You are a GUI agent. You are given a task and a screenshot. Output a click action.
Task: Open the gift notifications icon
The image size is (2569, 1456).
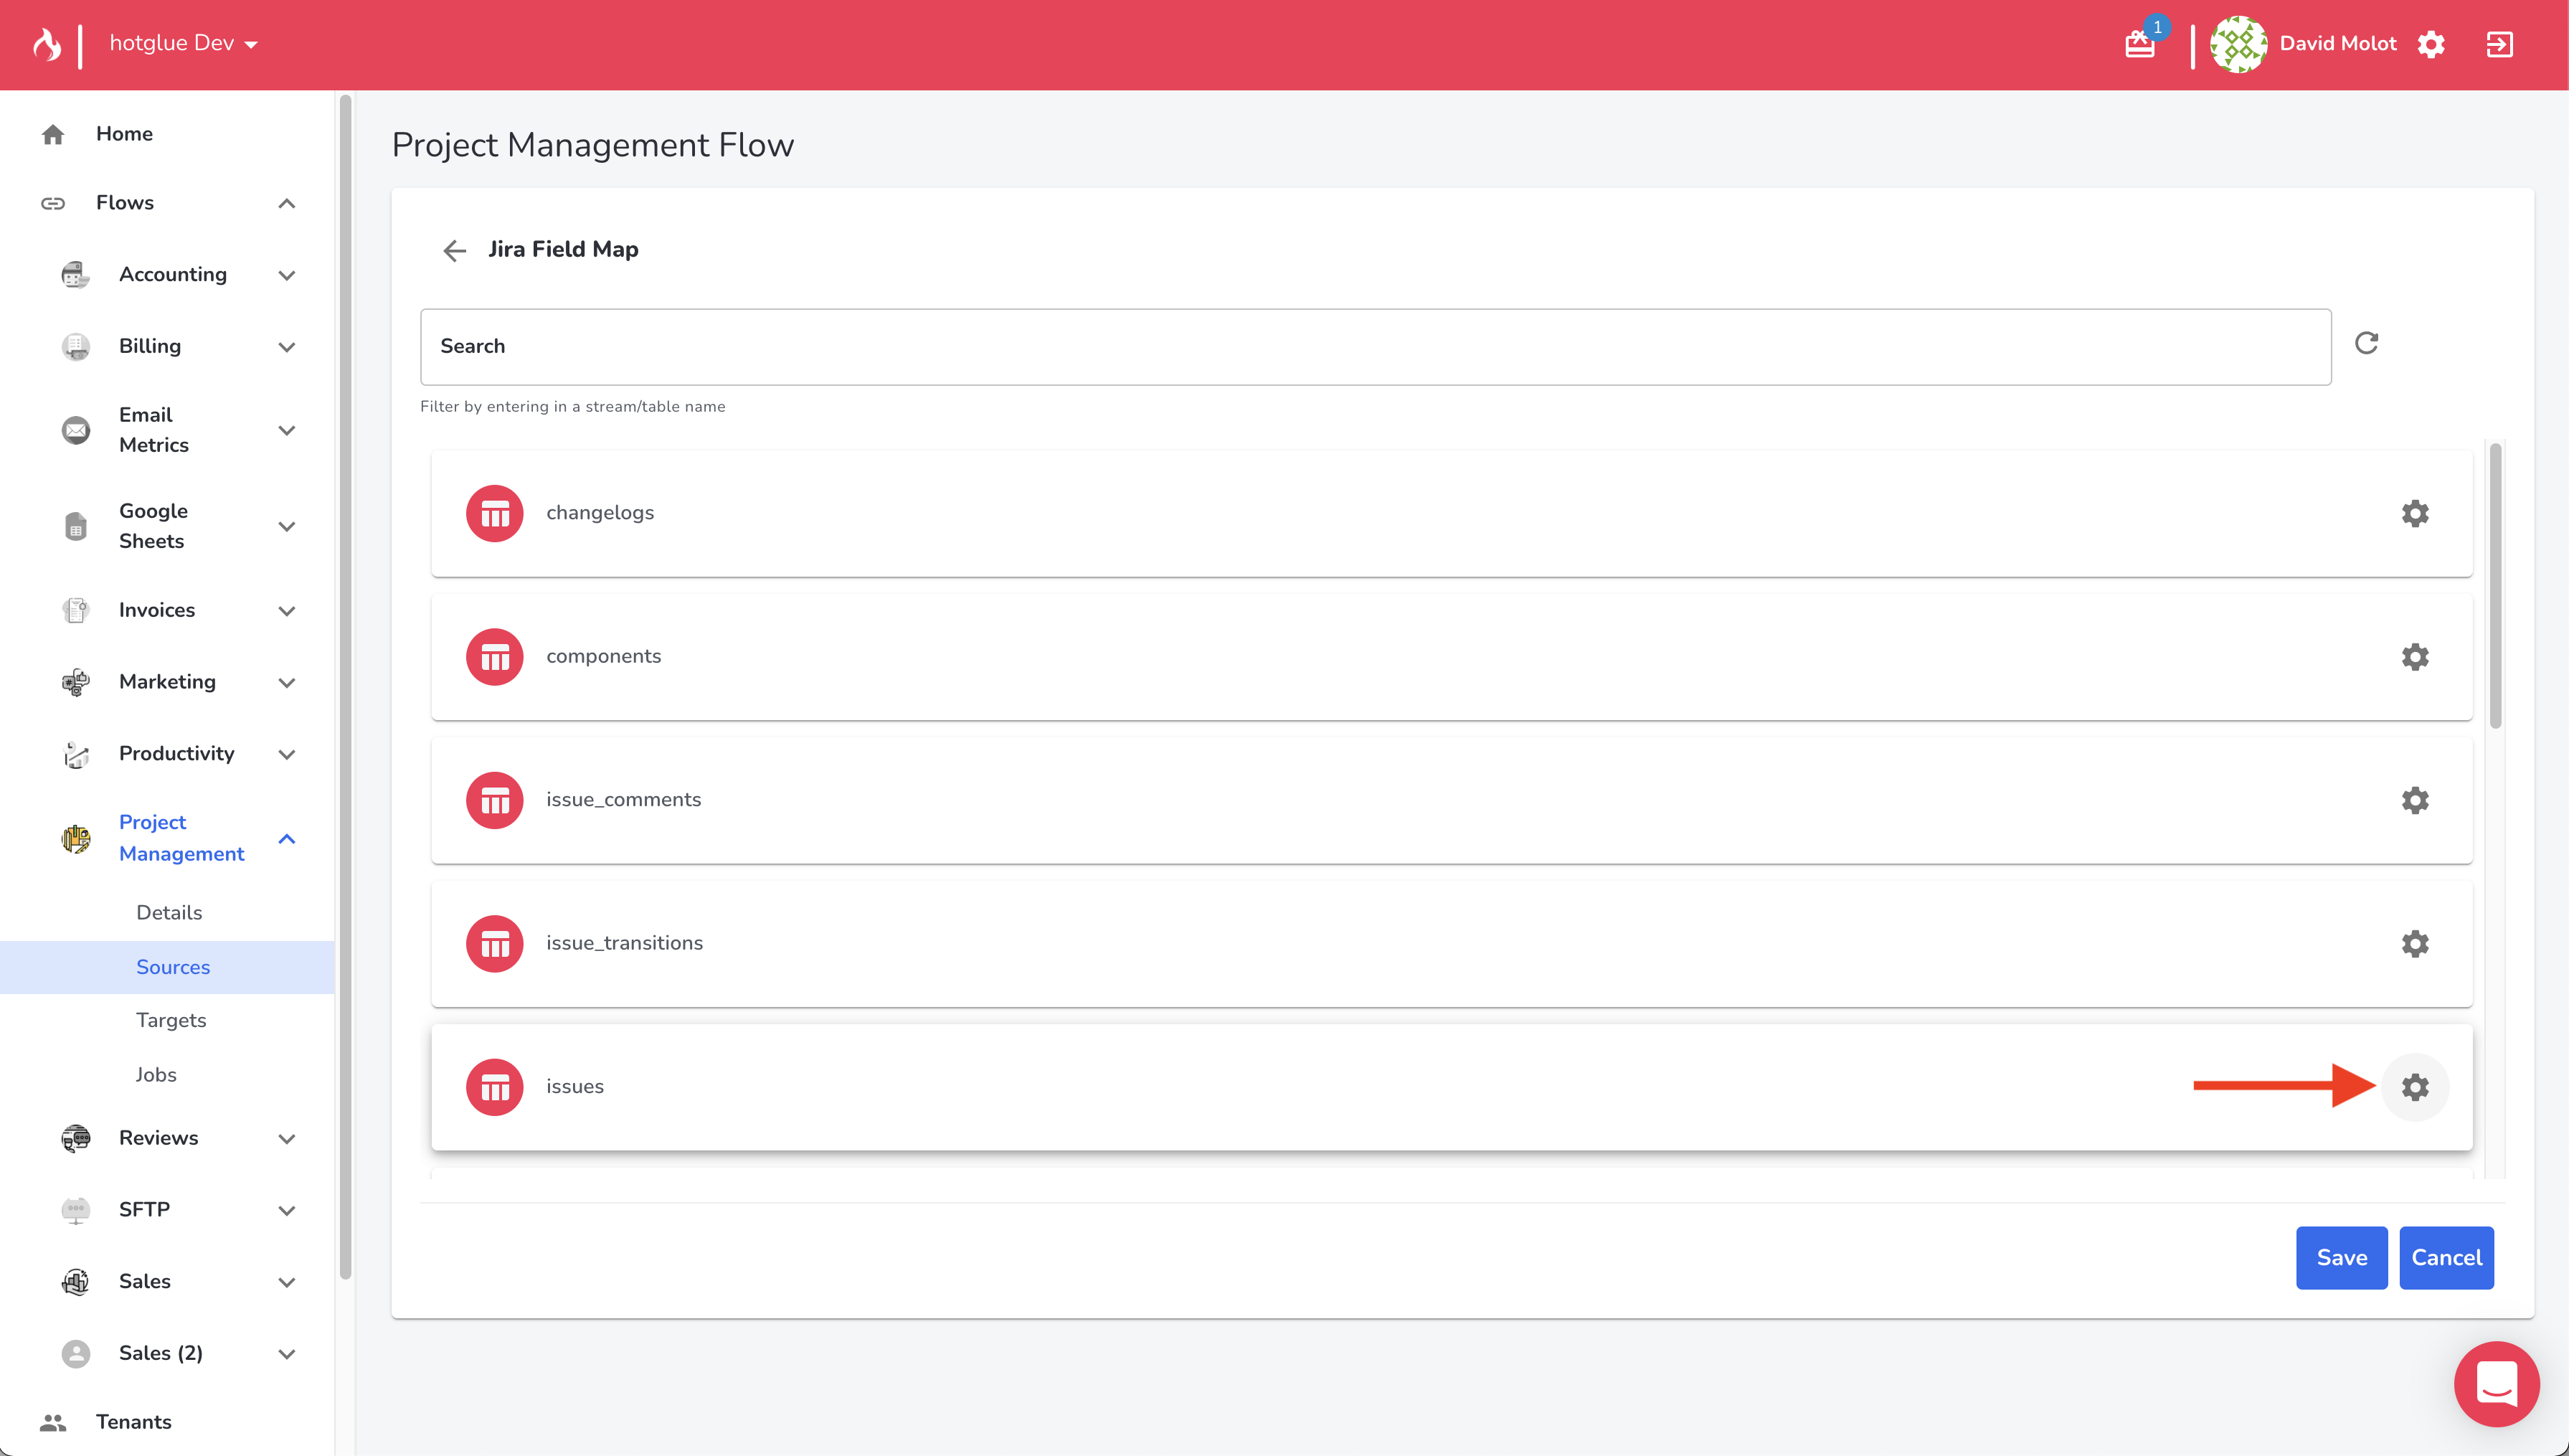(x=2139, y=44)
